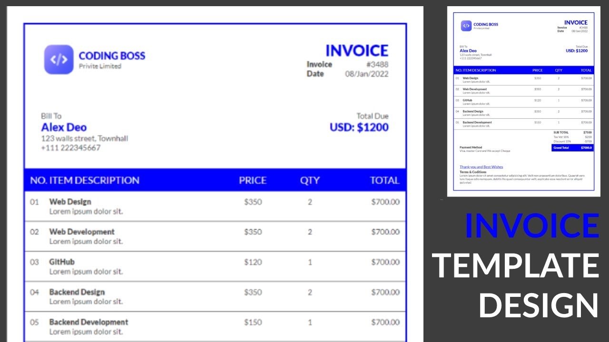Select the Discount 10% line in preview
Screen dimensions: 609x342
point(563,141)
